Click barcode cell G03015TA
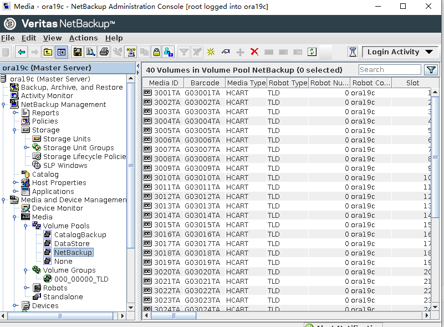The width and height of the screenshot is (444, 327). [202, 225]
